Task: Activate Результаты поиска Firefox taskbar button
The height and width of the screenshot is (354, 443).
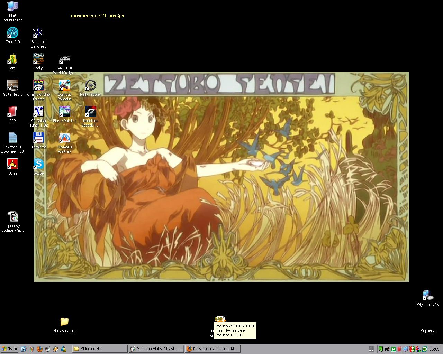Action: [x=212, y=349]
